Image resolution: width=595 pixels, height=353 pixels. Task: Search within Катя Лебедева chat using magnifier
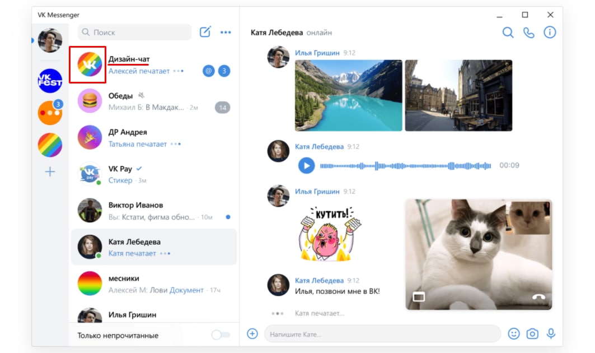(508, 32)
